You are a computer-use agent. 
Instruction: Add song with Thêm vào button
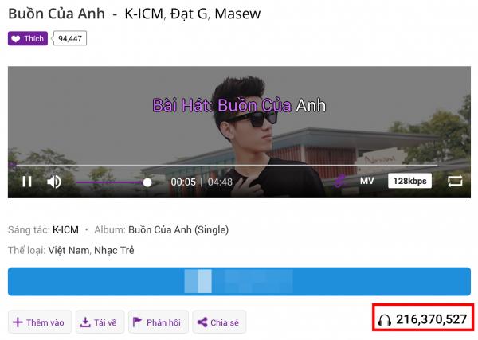pyautogui.click(x=40, y=322)
